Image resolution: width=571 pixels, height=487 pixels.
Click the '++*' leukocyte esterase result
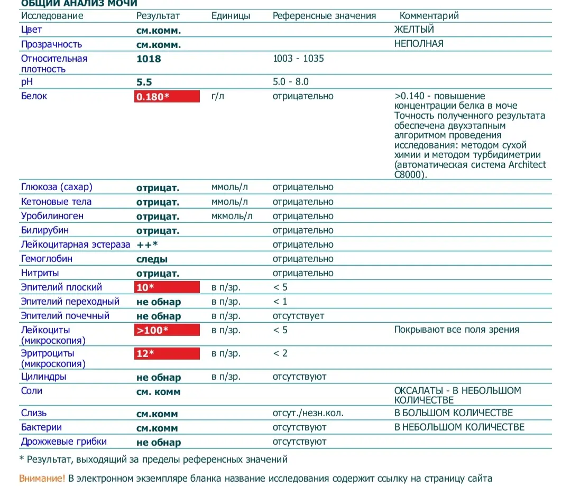pos(147,245)
